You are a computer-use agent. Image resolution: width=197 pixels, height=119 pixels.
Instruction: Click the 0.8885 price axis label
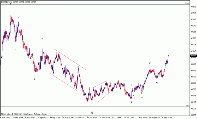point(193,64)
